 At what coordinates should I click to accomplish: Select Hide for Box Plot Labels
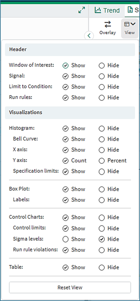[102, 200]
